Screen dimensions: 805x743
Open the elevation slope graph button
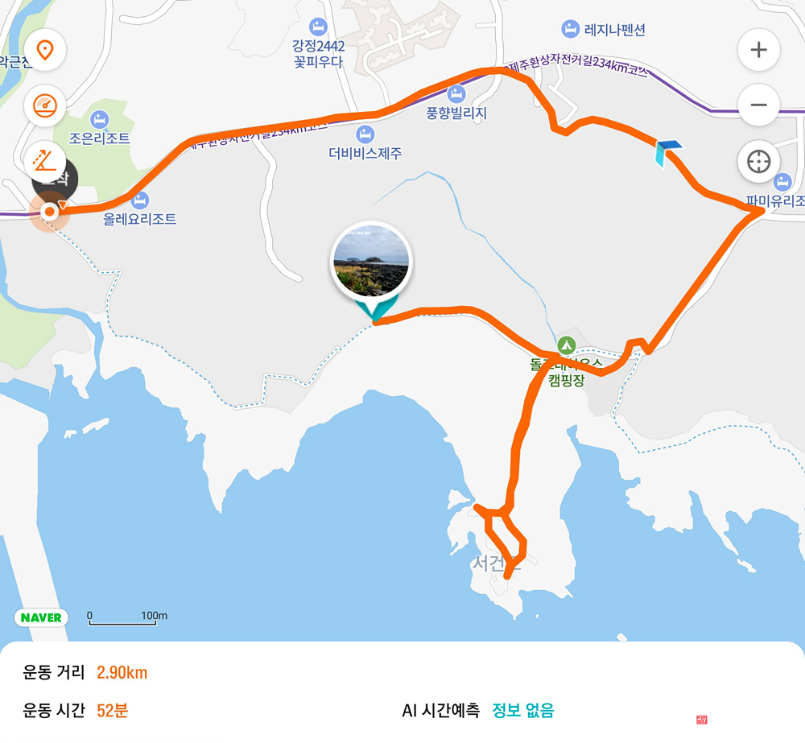pos(45,161)
